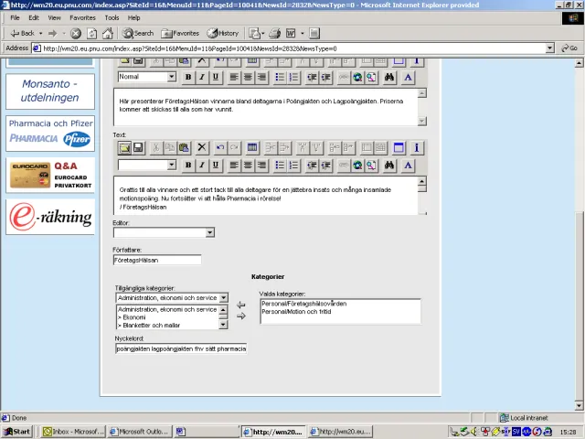The width and height of the screenshot is (585, 439).
Task: Click increase indent icon in Text editor toolbar
Action: point(325,165)
